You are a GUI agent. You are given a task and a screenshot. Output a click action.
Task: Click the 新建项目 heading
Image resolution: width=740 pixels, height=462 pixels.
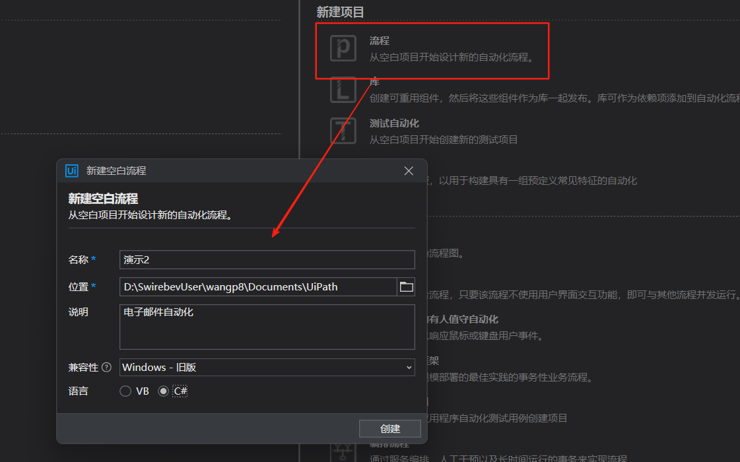click(340, 13)
